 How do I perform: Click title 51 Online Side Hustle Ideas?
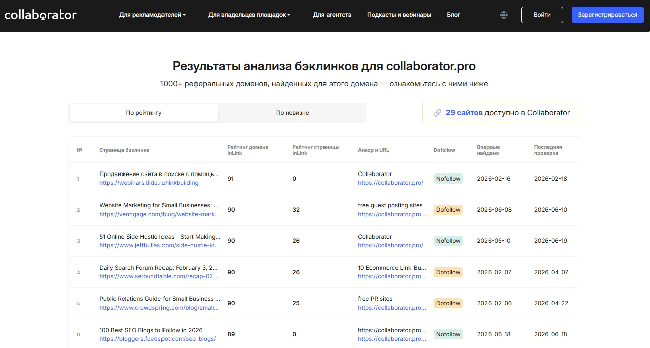tap(159, 237)
